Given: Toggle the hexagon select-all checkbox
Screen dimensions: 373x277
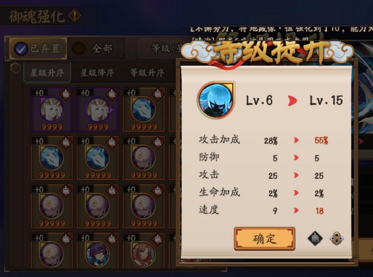Looking at the screenshot, I should [x=16, y=68].
